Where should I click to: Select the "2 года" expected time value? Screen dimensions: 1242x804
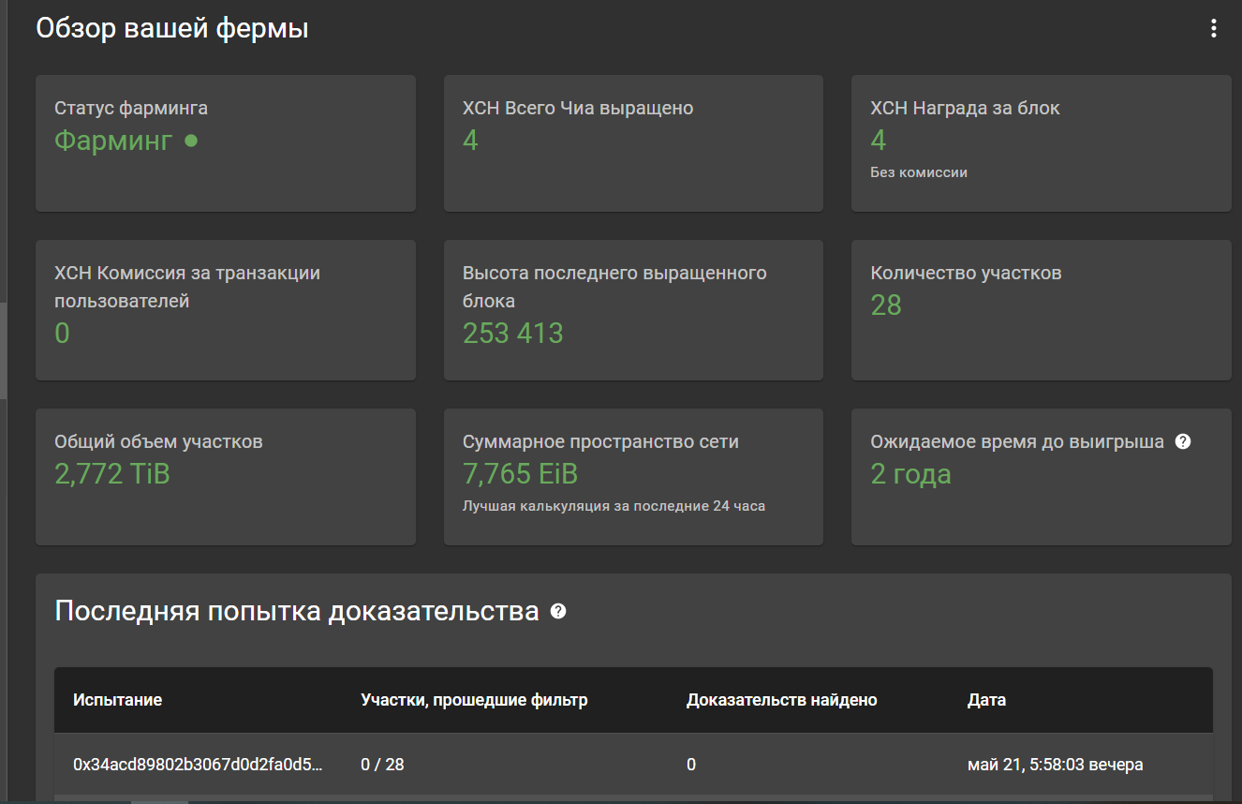tap(910, 474)
